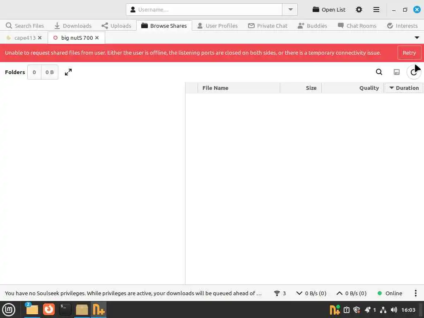The height and width of the screenshot is (318, 424).
Task: Click the 16:03 clock in the panel
Action: pyautogui.click(x=408, y=310)
